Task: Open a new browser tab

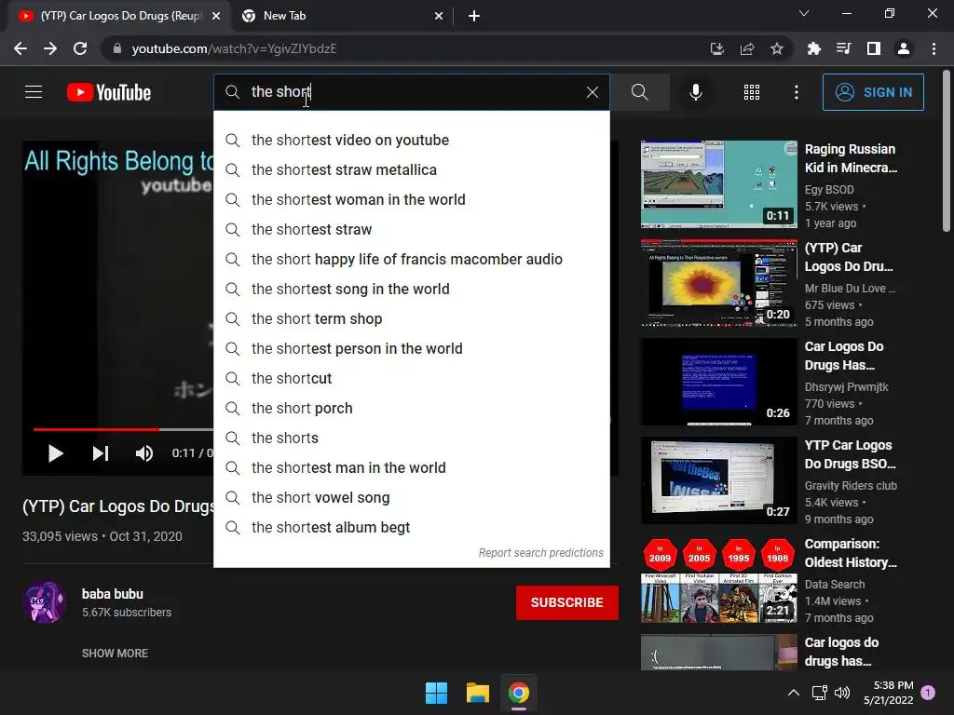Action: coord(474,17)
